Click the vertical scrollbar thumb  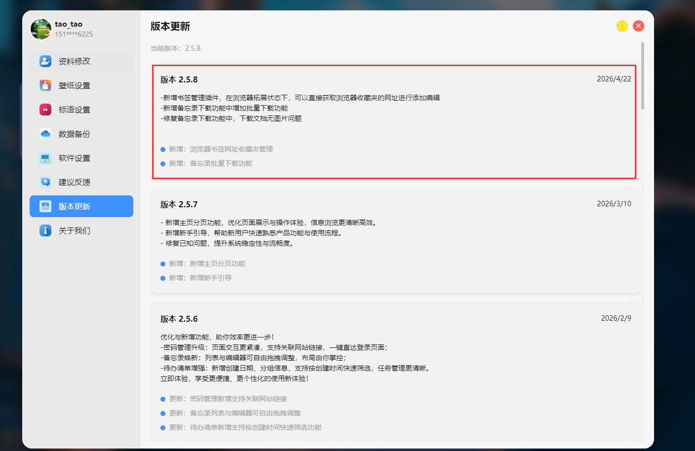(642, 75)
